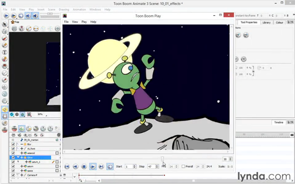Click the Play button in Toon Boom Play

93,167
